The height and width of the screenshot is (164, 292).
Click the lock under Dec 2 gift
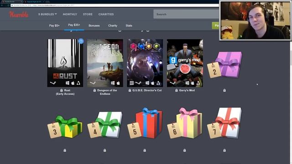[x=224, y=90]
